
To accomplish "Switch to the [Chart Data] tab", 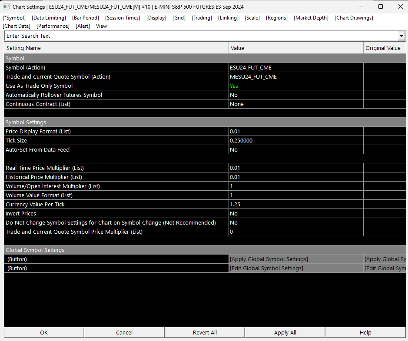I will click(x=17, y=26).
